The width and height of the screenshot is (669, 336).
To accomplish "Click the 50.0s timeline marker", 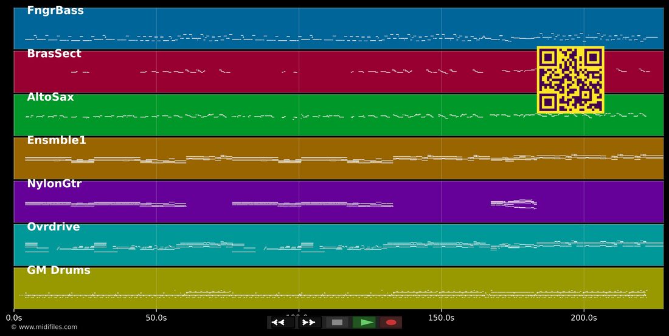I will tap(156, 318).
